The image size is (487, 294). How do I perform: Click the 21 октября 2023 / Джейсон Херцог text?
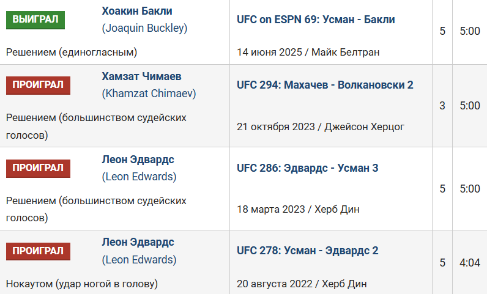[x=321, y=127]
